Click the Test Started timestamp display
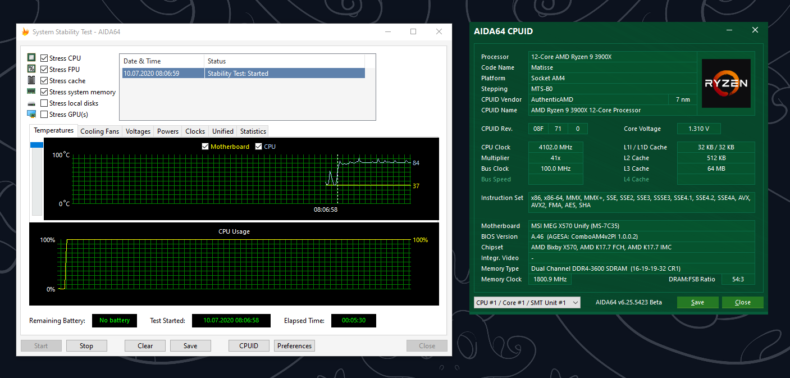The width and height of the screenshot is (790, 378). 231,321
